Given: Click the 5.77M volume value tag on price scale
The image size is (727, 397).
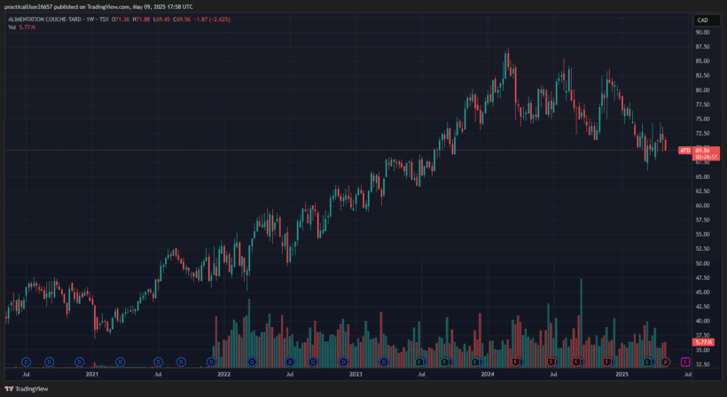Looking at the screenshot, I should (704, 342).
